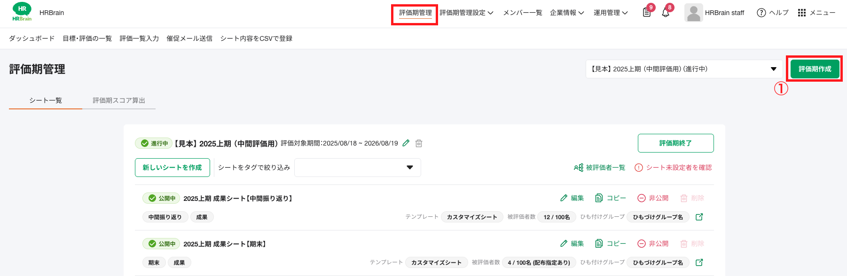Image resolution: width=847 pixels, height=276 pixels.
Task: Click カスタマイズシート template in 中間振り返り row
Action: (x=472, y=217)
